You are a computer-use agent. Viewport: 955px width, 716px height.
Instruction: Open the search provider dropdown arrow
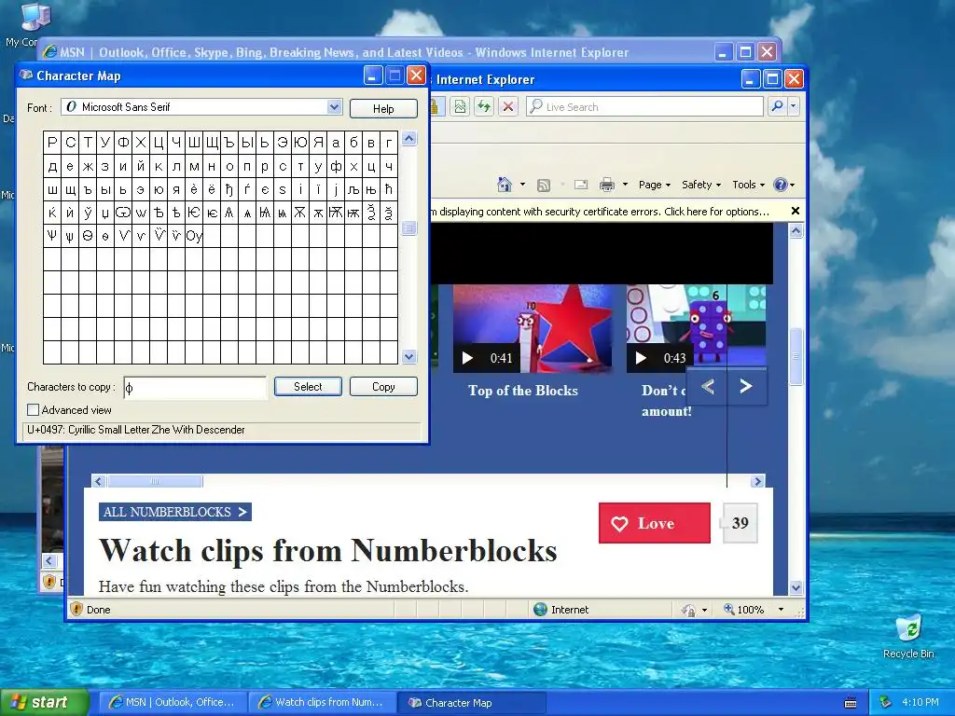[x=793, y=106]
